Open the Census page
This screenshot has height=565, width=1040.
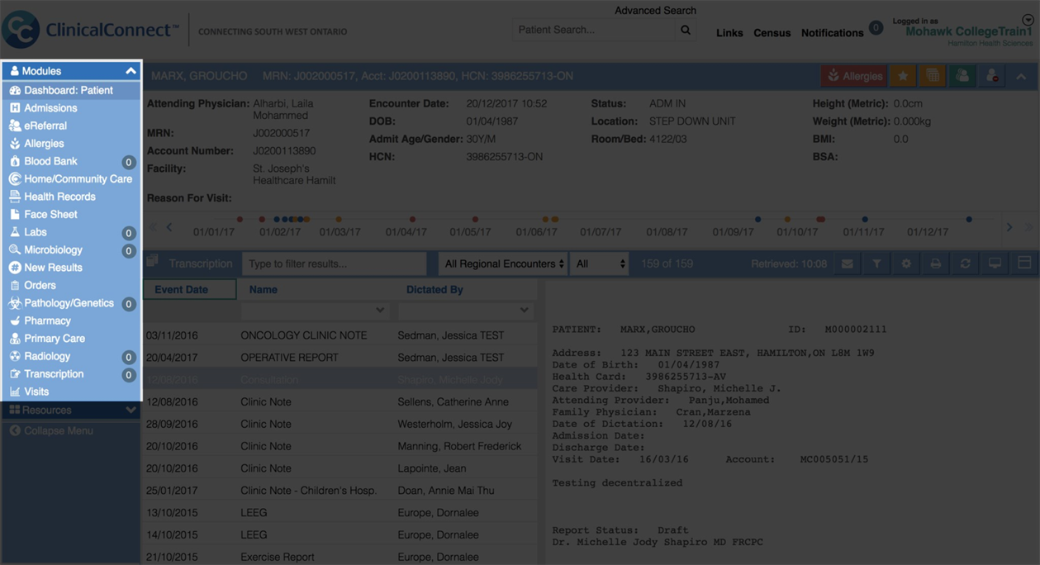point(772,33)
